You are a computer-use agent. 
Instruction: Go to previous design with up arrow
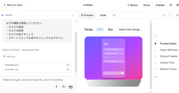[x=155, y=36]
